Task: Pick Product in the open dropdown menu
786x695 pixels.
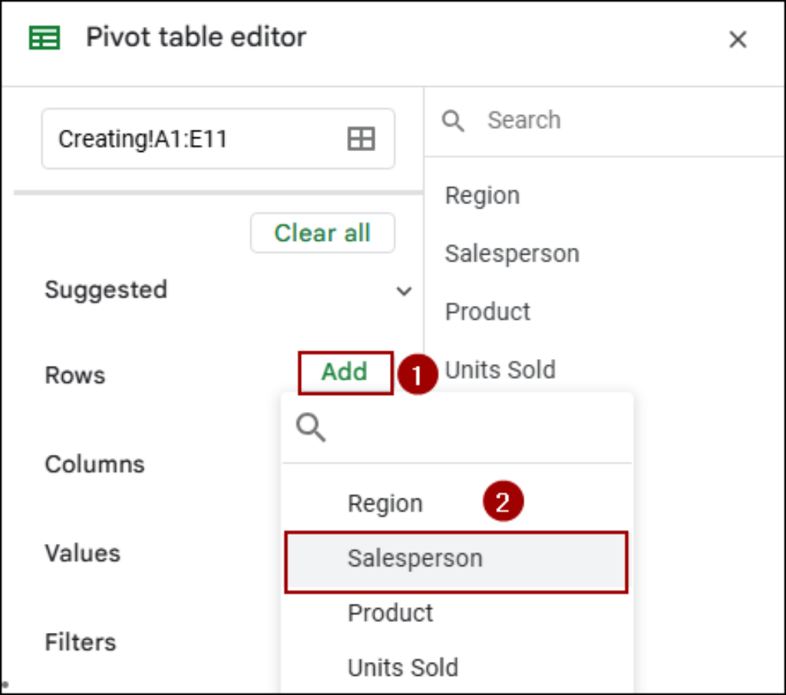Action: (x=390, y=613)
